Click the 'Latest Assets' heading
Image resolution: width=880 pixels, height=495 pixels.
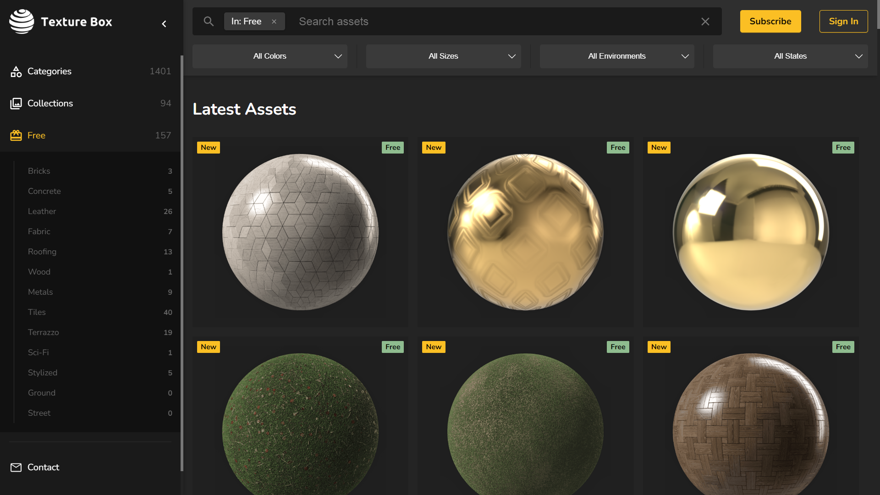pyautogui.click(x=244, y=110)
